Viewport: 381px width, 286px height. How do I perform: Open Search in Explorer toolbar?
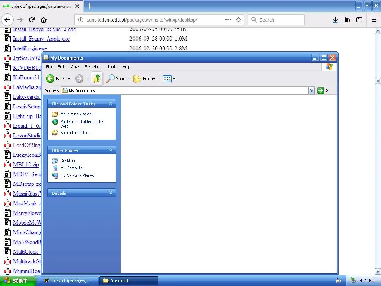118,79
